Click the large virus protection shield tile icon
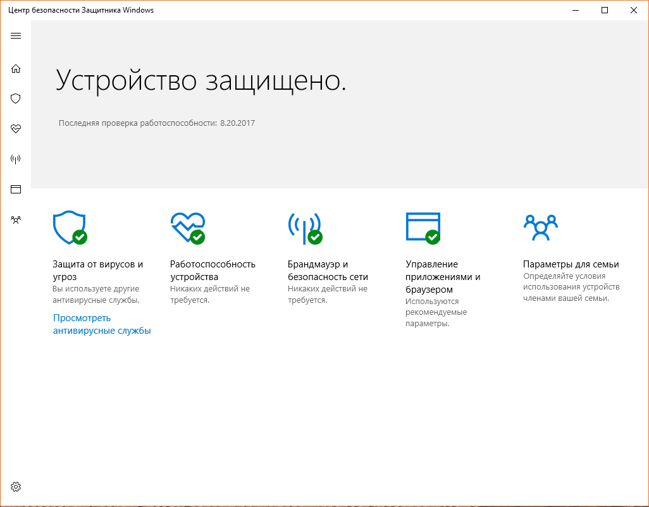The image size is (649, 507). pos(69,228)
